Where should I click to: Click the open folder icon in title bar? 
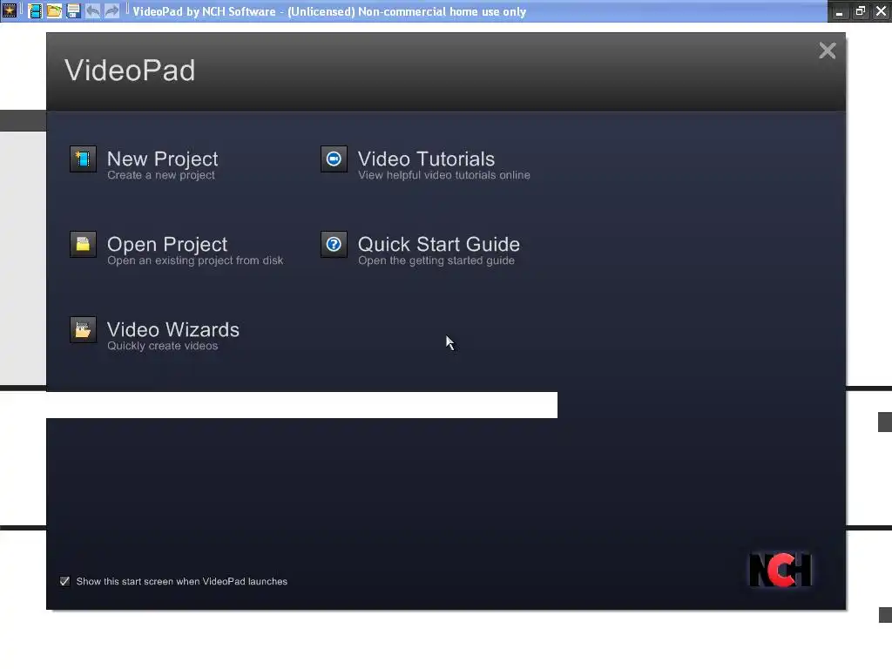click(54, 10)
